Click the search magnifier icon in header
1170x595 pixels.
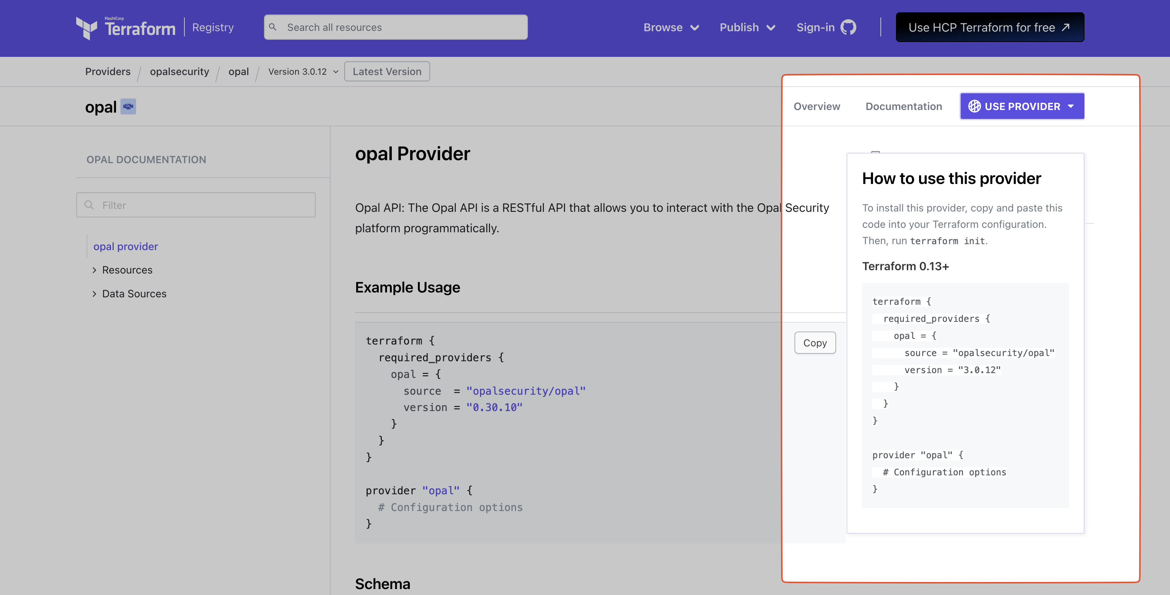coord(273,27)
